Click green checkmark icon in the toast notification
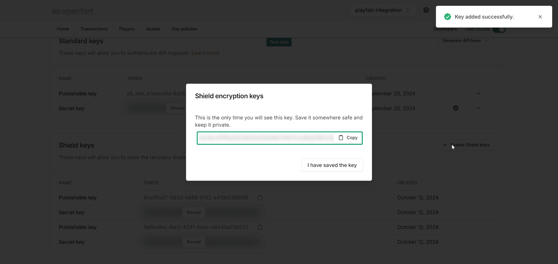The image size is (558, 264). click(448, 17)
